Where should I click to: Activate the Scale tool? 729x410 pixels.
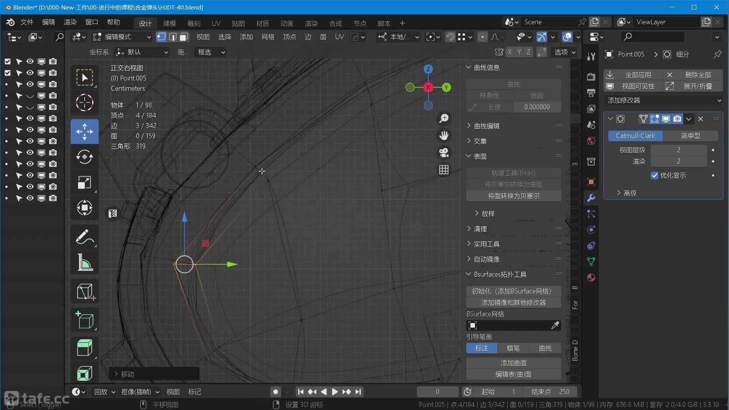click(x=84, y=183)
